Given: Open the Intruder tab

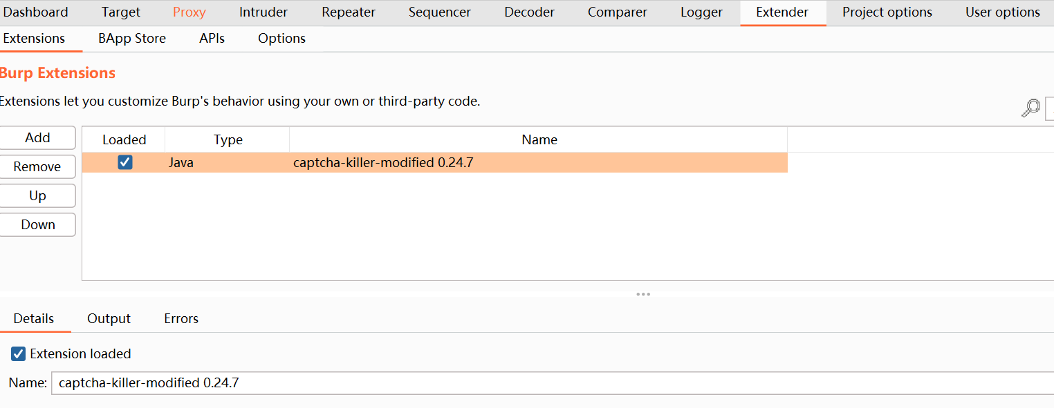Looking at the screenshot, I should pos(263,12).
